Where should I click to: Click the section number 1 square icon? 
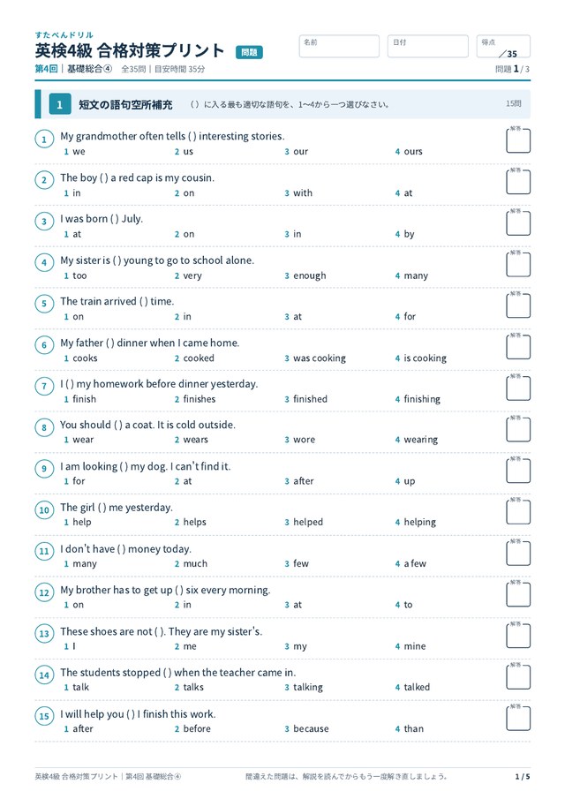click(x=60, y=104)
